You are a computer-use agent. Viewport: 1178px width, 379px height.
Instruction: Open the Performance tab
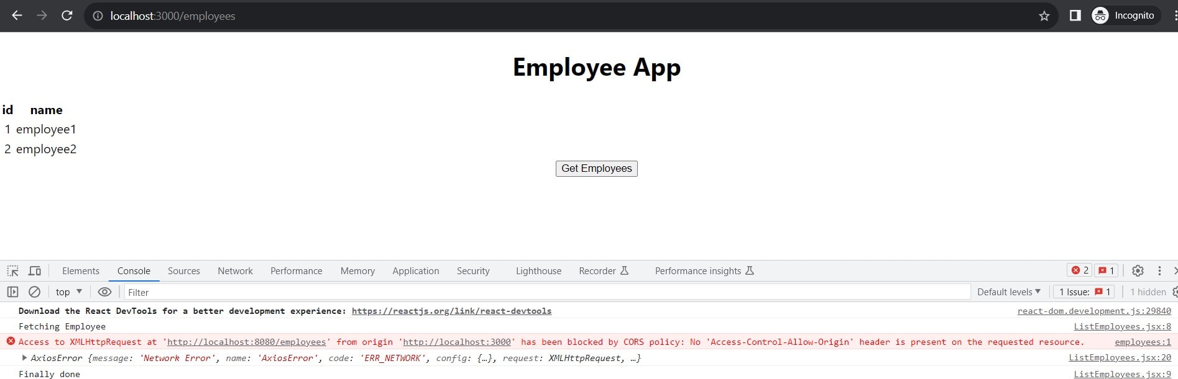(297, 271)
